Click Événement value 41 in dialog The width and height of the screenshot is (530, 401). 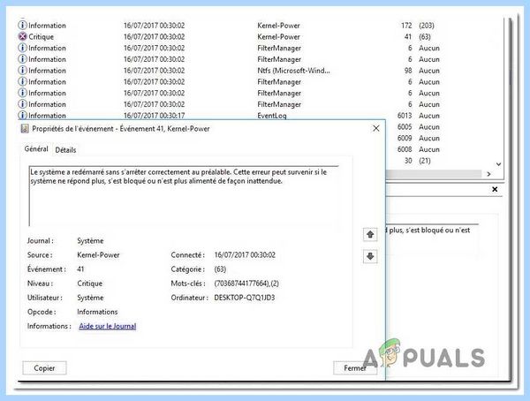pyautogui.click(x=80, y=269)
